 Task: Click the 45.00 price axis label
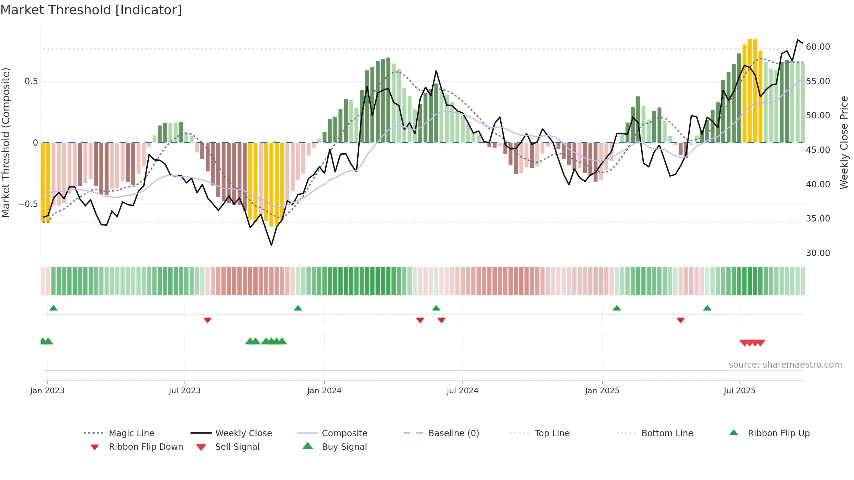coord(818,150)
